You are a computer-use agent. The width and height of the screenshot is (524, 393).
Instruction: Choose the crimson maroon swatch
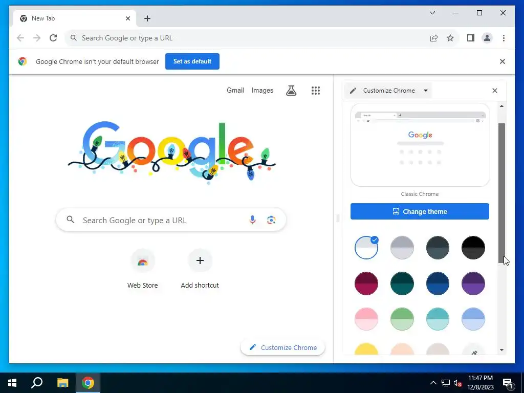[x=366, y=283]
